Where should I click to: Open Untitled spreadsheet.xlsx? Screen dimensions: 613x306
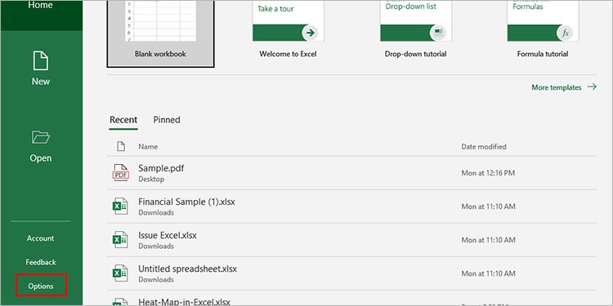[x=351, y=273]
